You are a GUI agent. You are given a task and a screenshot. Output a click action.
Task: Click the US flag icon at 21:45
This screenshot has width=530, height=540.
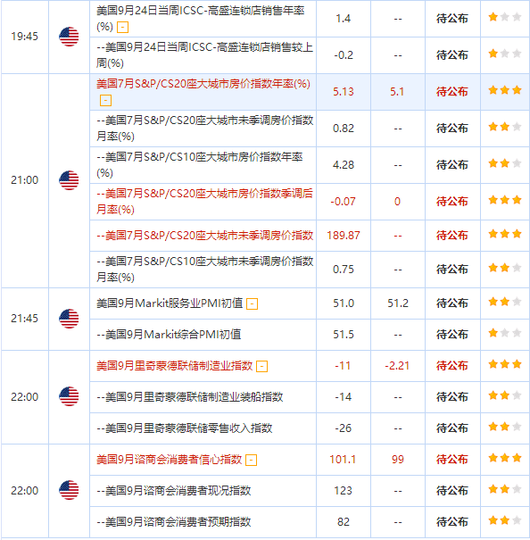tap(69, 319)
